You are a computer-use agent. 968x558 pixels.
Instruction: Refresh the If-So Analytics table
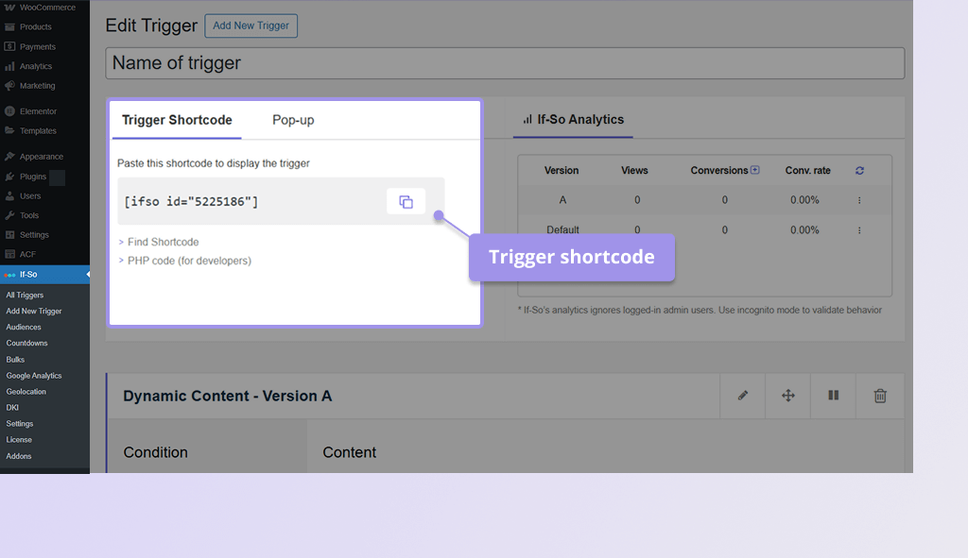(x=858, y=170)
